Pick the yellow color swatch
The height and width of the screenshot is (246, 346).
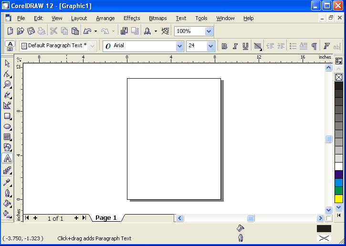[x=339, y=199]
